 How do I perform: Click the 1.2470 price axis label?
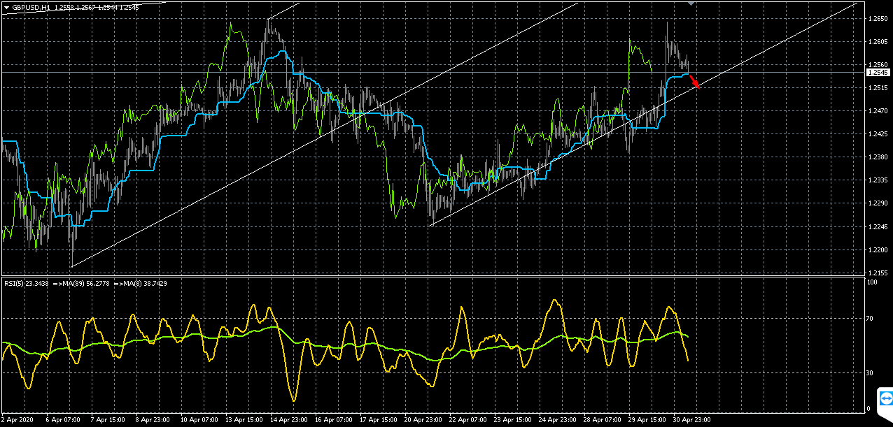pos(878,111)
